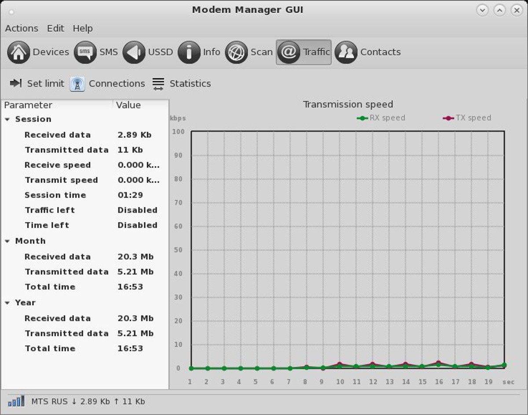The width and height of the screenshot is (528, 415).
Task: Open the Actions menu
Action: [x=21, y=28]
